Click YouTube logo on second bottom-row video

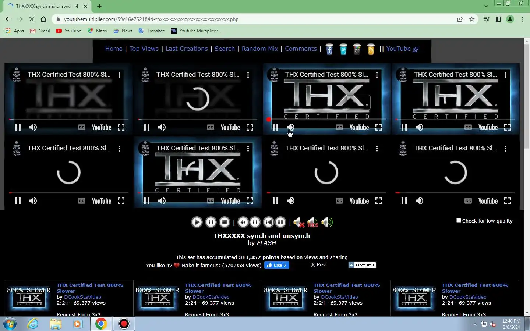click(230, 201)
